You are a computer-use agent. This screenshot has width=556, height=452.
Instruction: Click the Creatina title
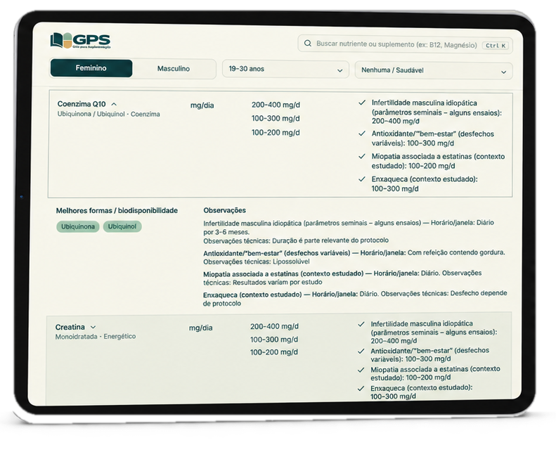click(x=70, y=327)
